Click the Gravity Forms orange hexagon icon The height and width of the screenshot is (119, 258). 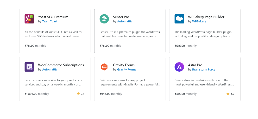click(x=104, y=67)
